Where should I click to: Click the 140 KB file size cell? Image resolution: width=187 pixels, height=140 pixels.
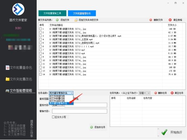click(172, 29)
